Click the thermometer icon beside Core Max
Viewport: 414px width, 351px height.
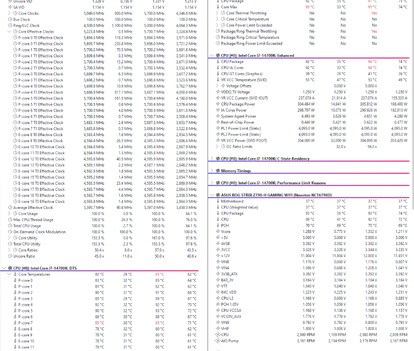(x=218, y=7)
